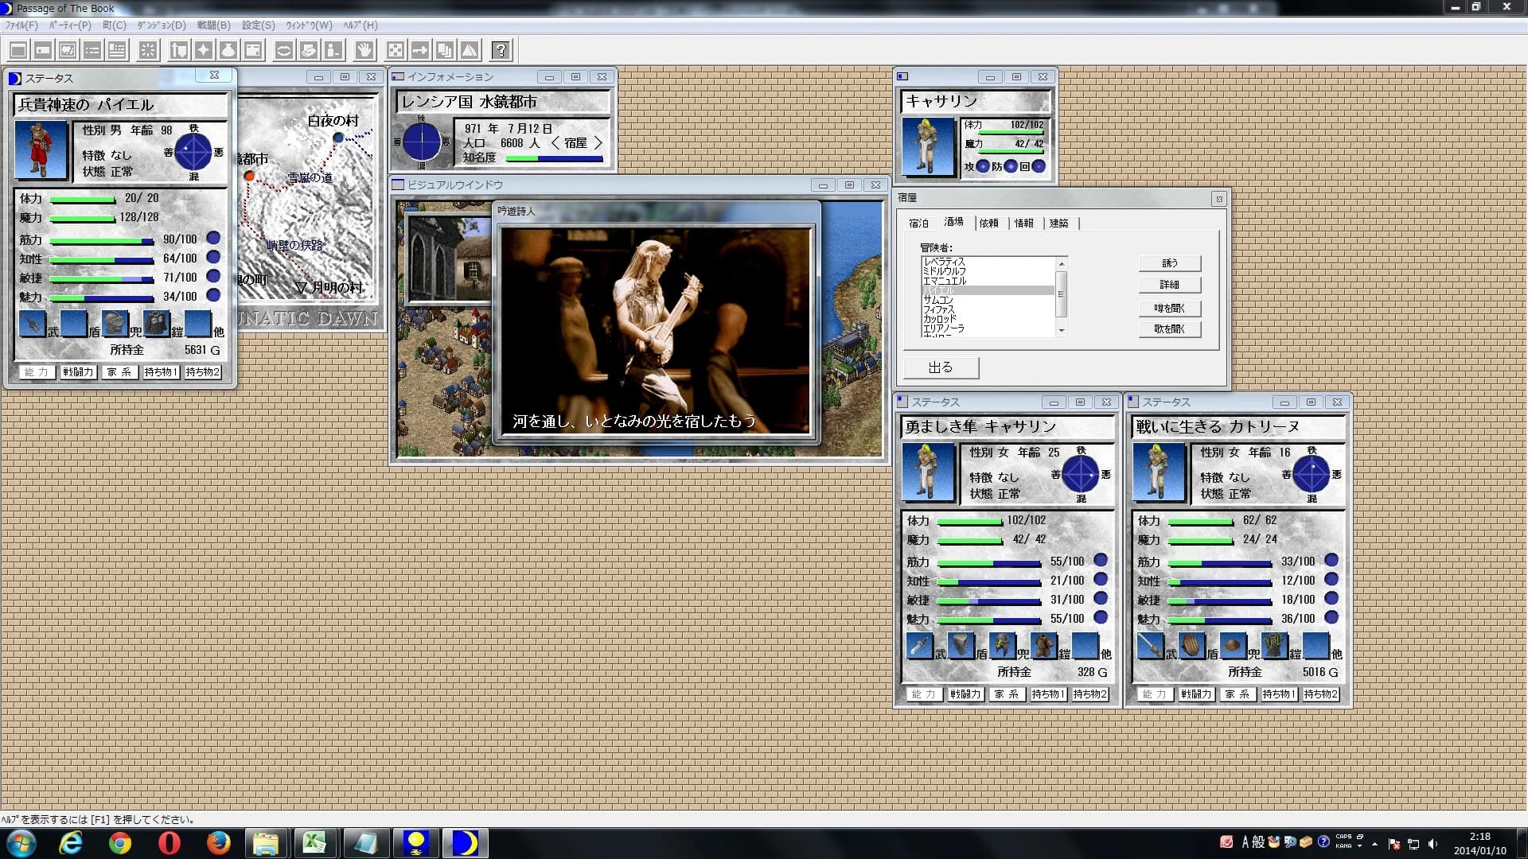
Task: Click the four-pointed star toolbar icon
Action: (204, 51)
